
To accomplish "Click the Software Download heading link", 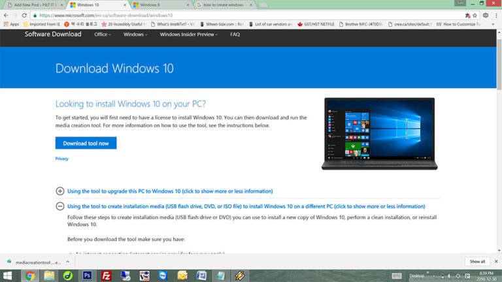I will coord(53,34).
